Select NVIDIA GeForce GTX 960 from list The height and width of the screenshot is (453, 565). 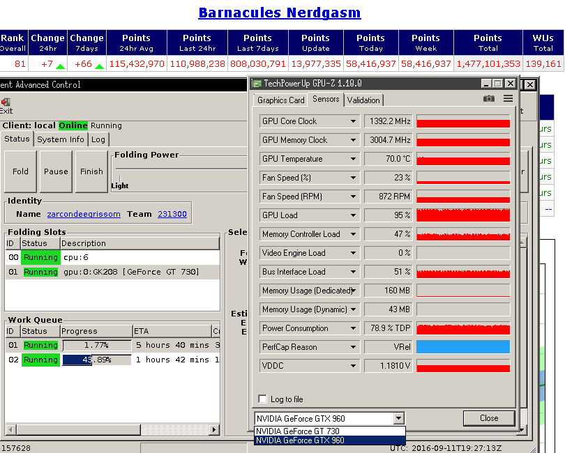point(330,440)
